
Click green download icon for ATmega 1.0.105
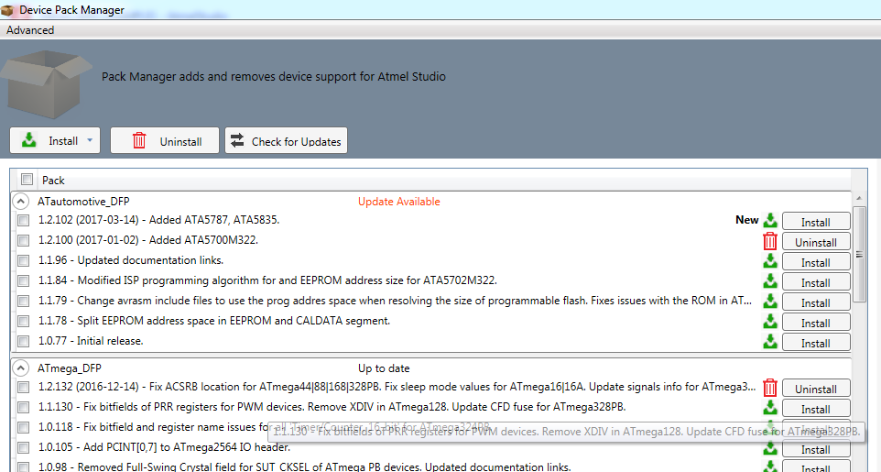pyautogui.click(x=770, y=448)
